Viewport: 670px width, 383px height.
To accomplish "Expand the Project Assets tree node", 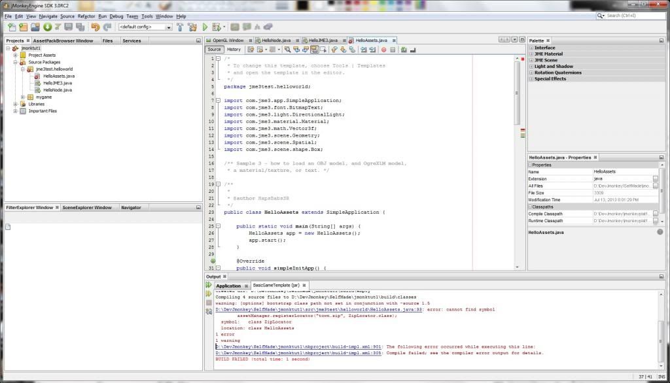I will tap(15, 56).
